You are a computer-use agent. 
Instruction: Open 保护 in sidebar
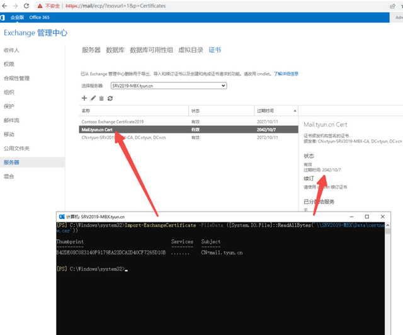click(x=9, y=106)
